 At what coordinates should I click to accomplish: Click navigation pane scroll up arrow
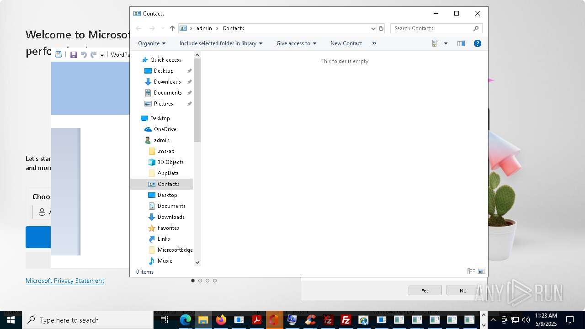click(197, 55)
